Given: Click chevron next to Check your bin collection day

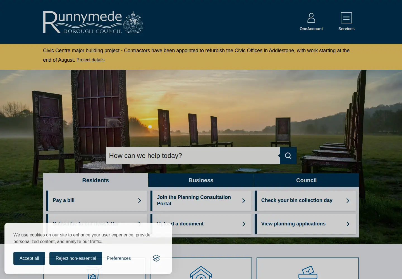Looking at the screenshot, I should (348, 201).
